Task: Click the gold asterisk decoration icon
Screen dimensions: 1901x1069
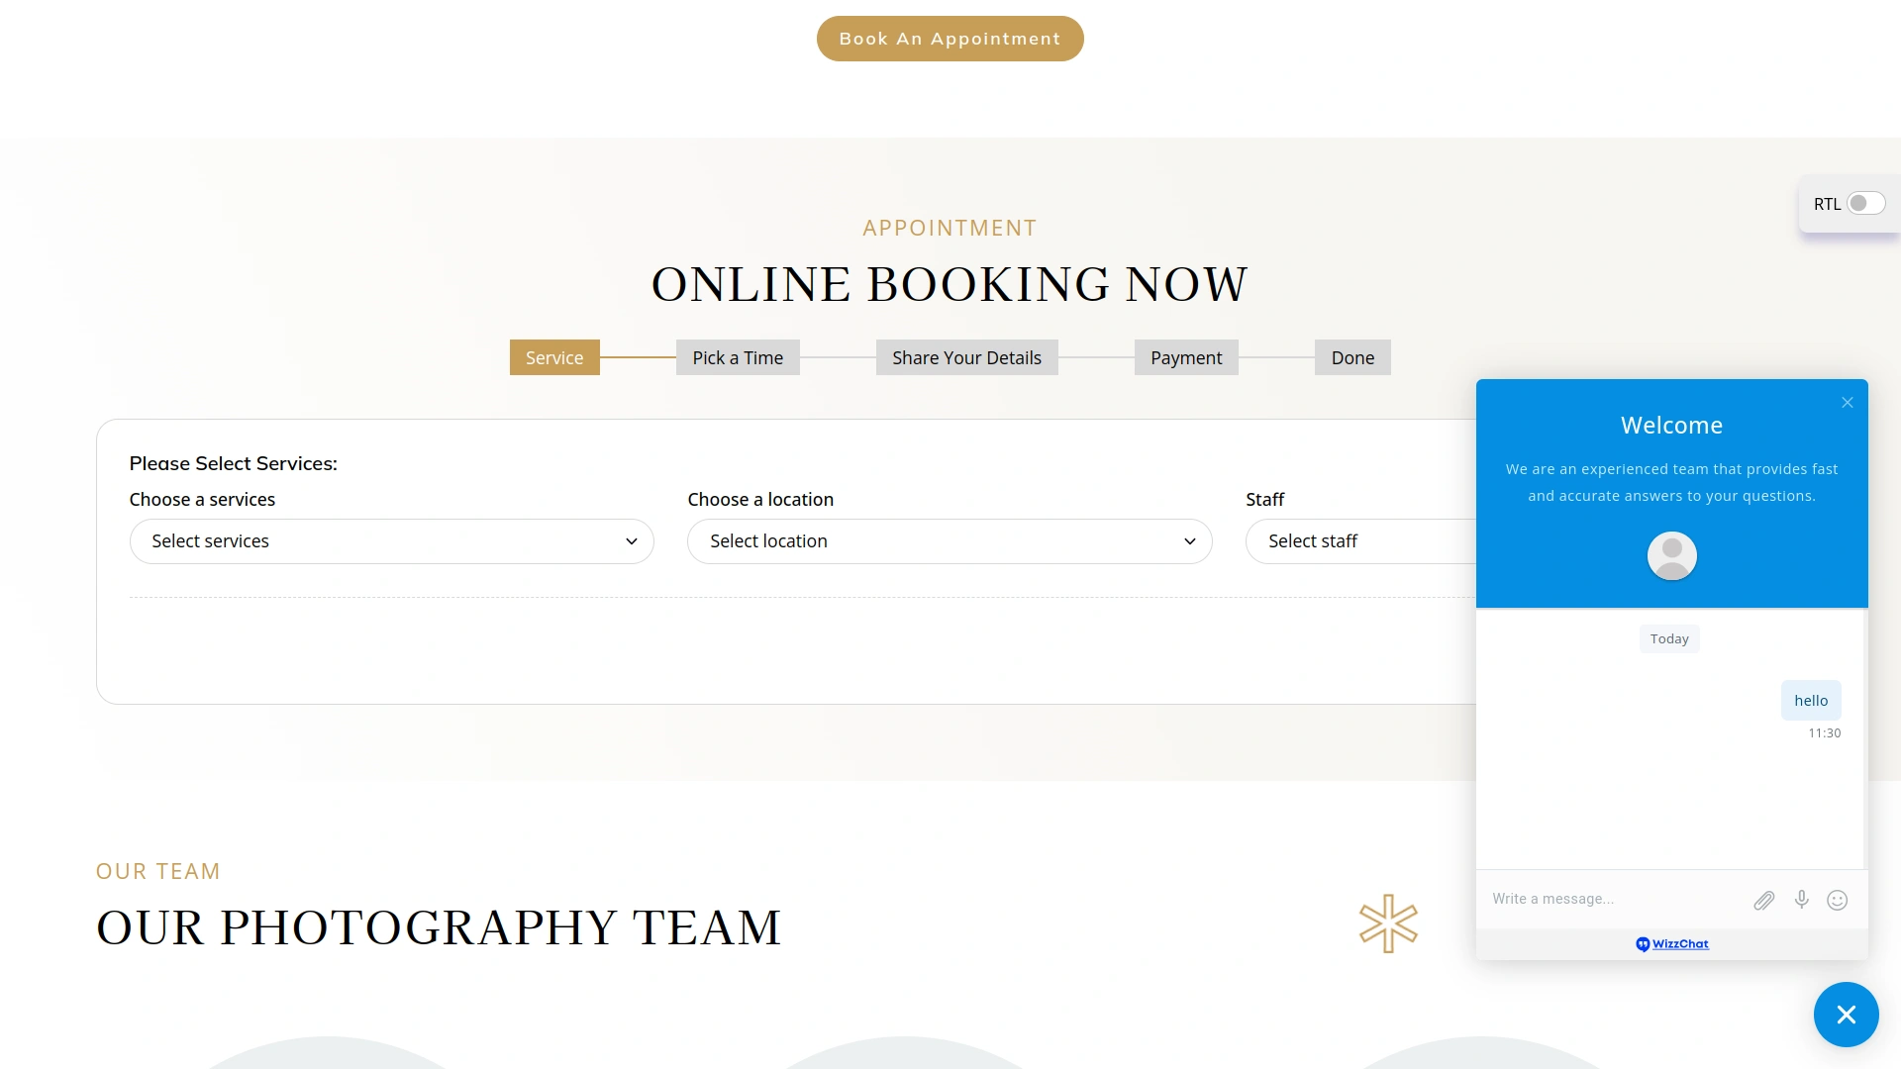Action: click(x=1388, y=923)
